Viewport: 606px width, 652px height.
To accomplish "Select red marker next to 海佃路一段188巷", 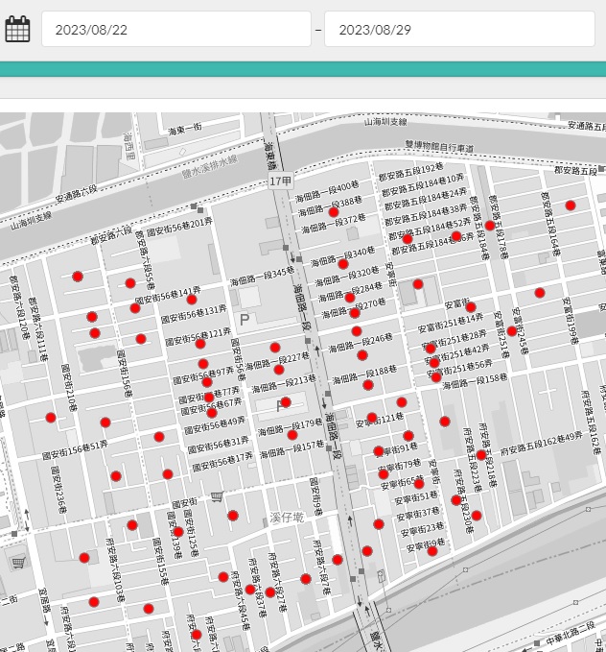I will (368, 385).
